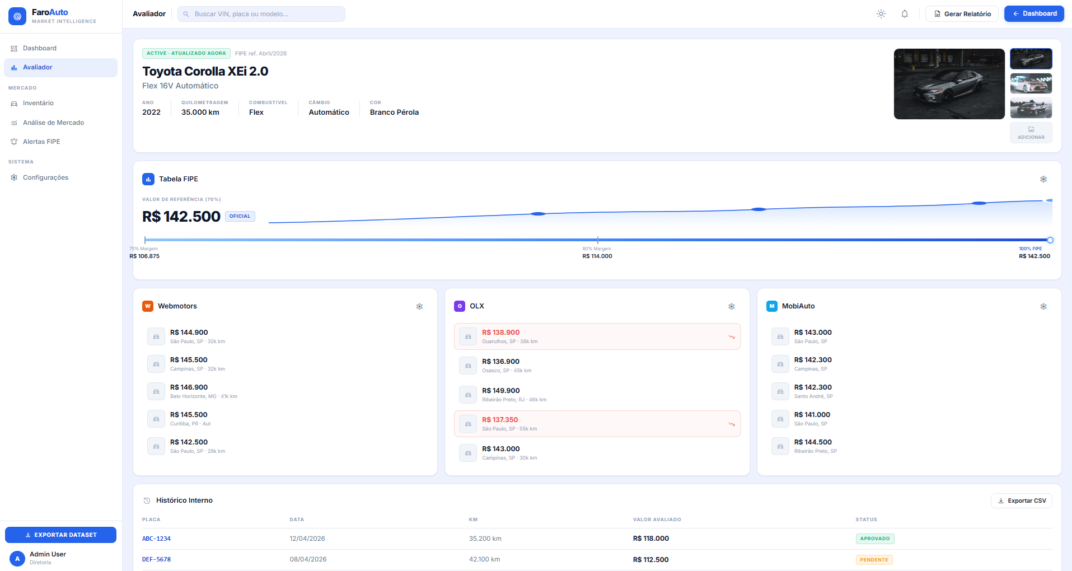The height and width of the screenshot is (571, 1072).
Task: Click car icon of Webmotors R$ 146.900 listing
Action: (156, 391)
